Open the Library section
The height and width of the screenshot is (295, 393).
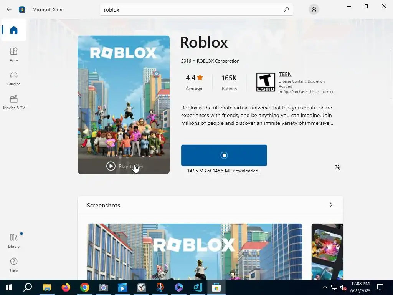point(14,241)
